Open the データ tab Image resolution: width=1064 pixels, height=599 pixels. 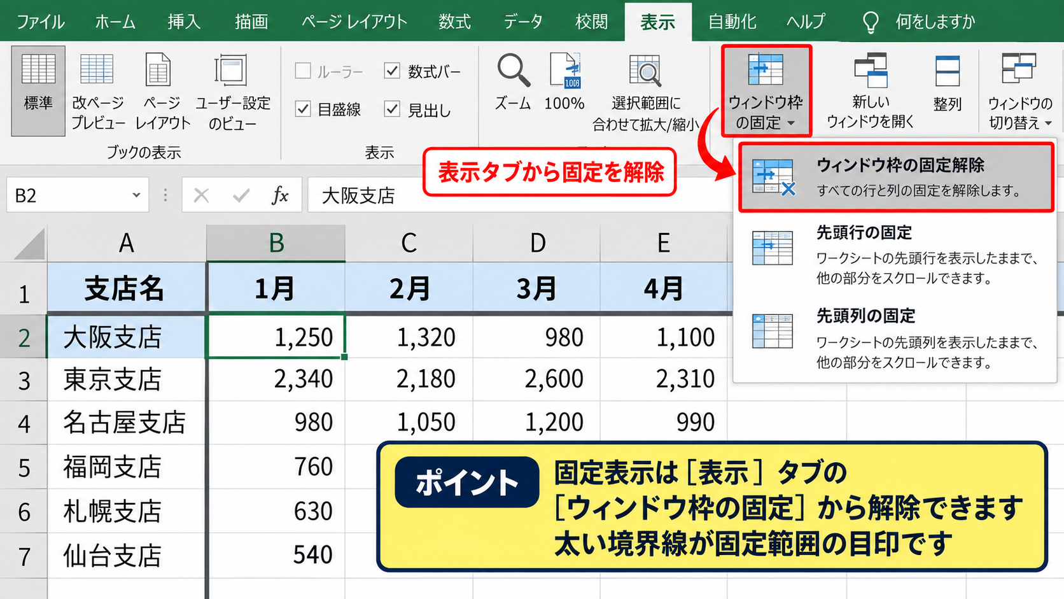point(523,22)
